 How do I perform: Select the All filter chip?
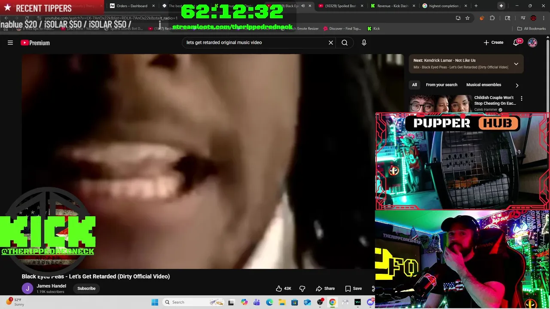point(414,85)
